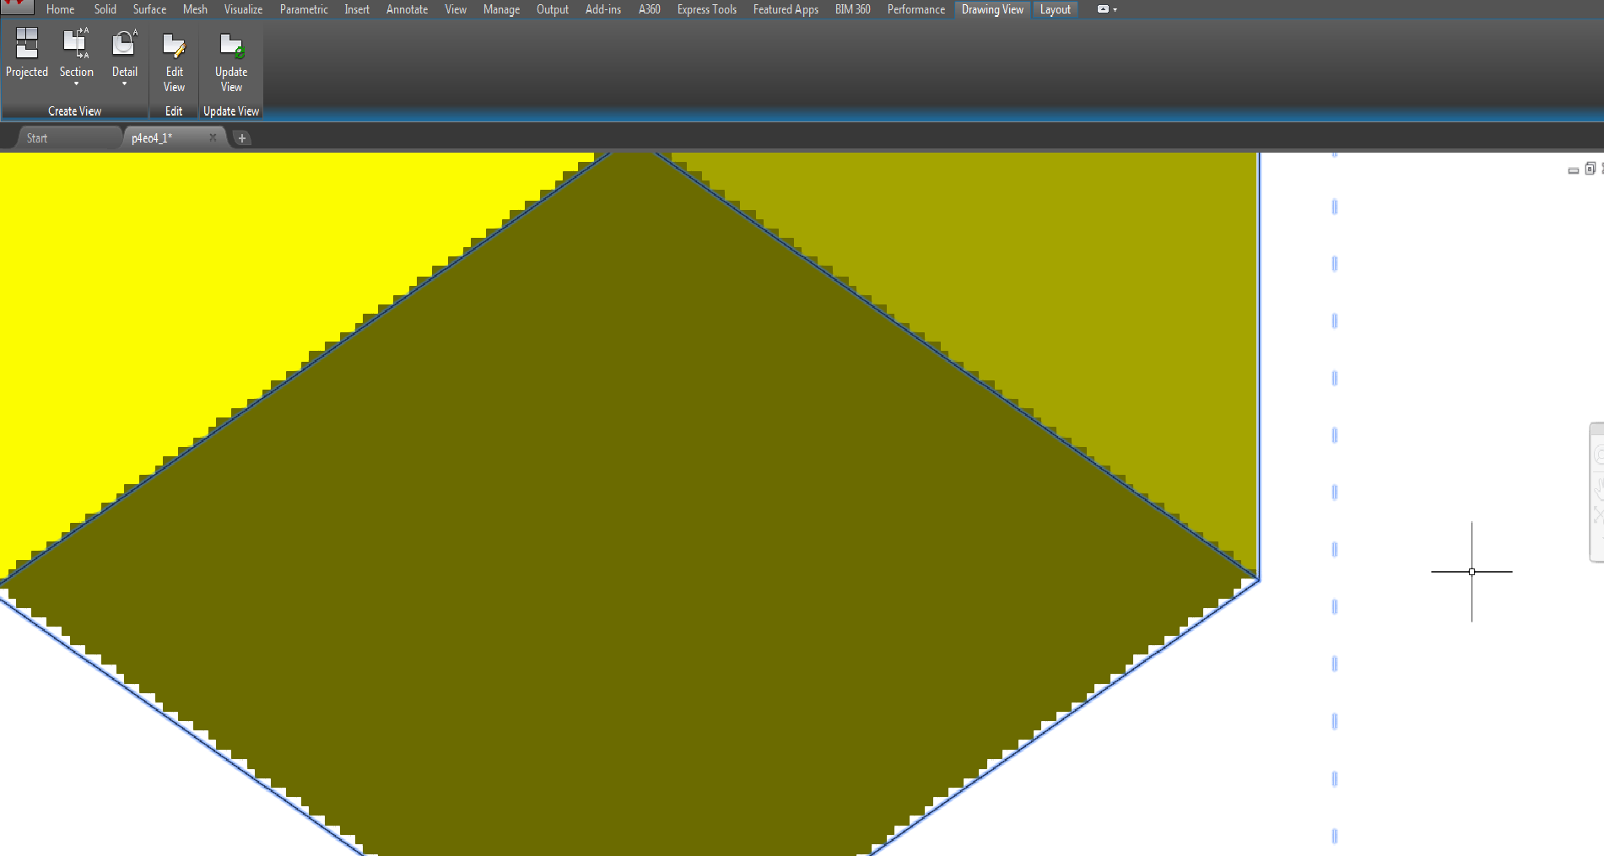Viewport: 1604px width, 856px height.
Task: Open the Annotate ribbon tab
Action: pos(407,9)
